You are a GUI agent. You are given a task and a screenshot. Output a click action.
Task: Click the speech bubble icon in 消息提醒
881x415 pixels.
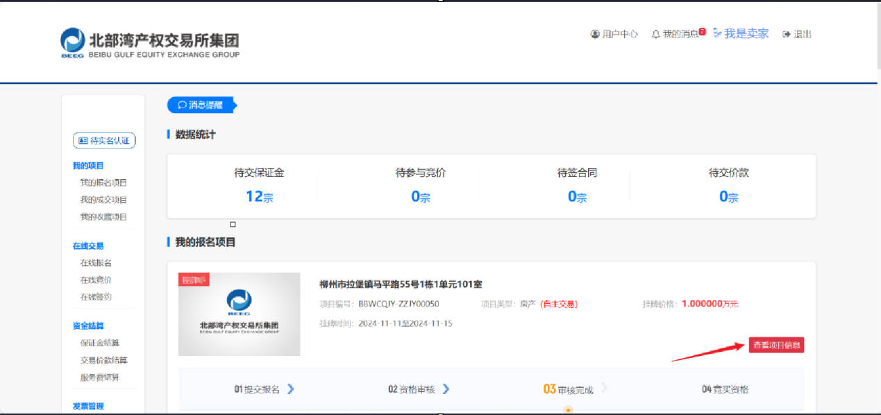(x=183, y=105)
